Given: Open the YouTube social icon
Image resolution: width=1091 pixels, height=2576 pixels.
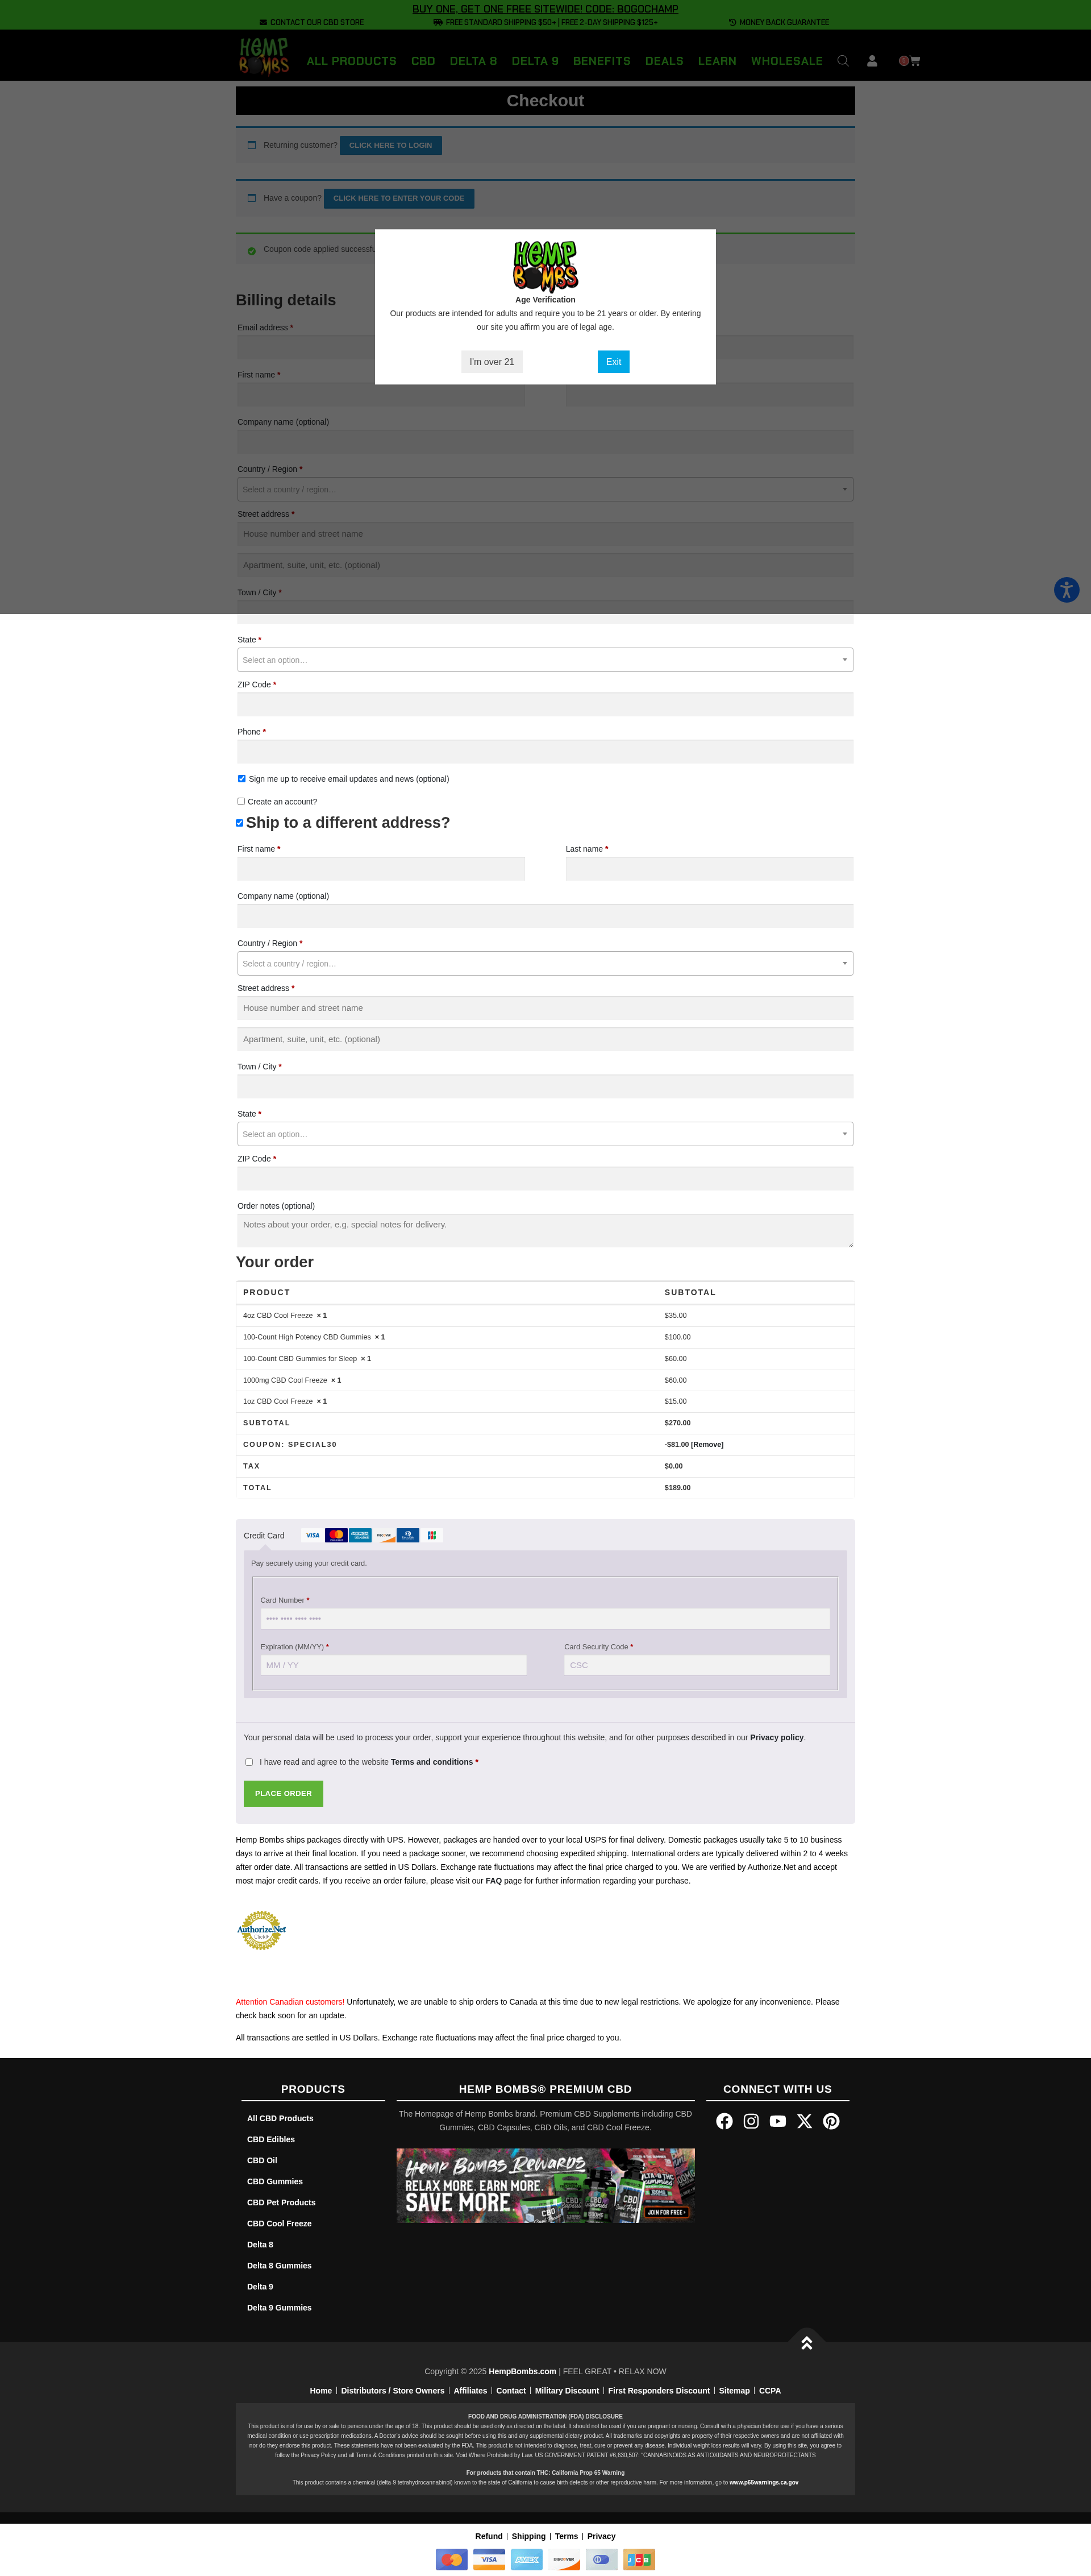Looking at the screenshot, I should pyautogui.click(x=777, y=2121).
